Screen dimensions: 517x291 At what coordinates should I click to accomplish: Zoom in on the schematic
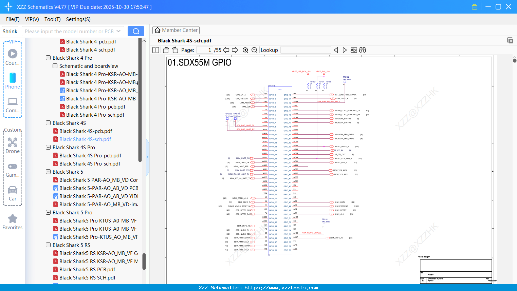pyautogui.click(x=245, y=50)
